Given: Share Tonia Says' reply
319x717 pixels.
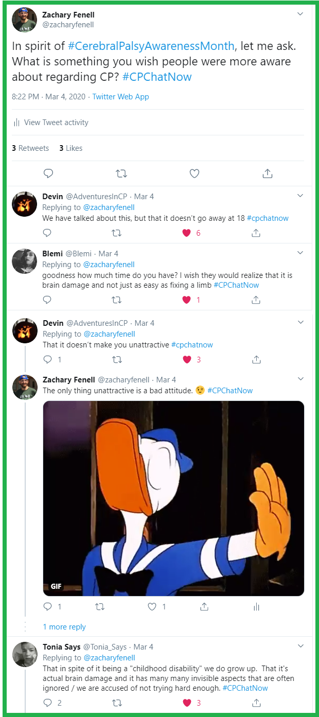Looking at the screenshot, I should (x=256, y=703).
